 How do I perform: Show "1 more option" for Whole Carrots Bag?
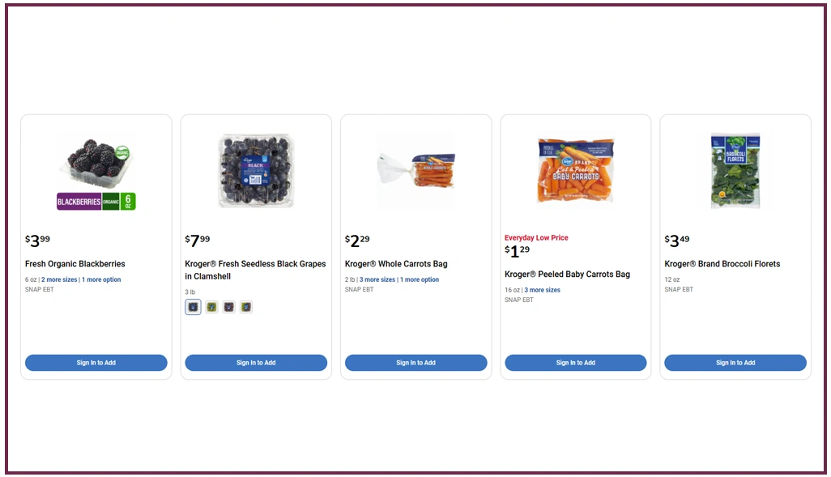click(x=420, y=279)
